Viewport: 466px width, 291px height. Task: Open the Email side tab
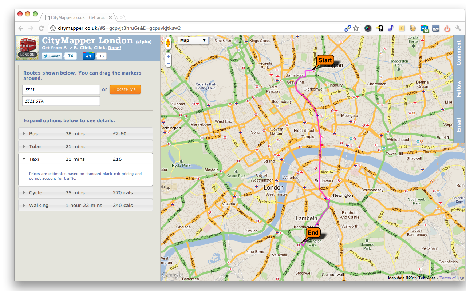[x=459, y=125]
